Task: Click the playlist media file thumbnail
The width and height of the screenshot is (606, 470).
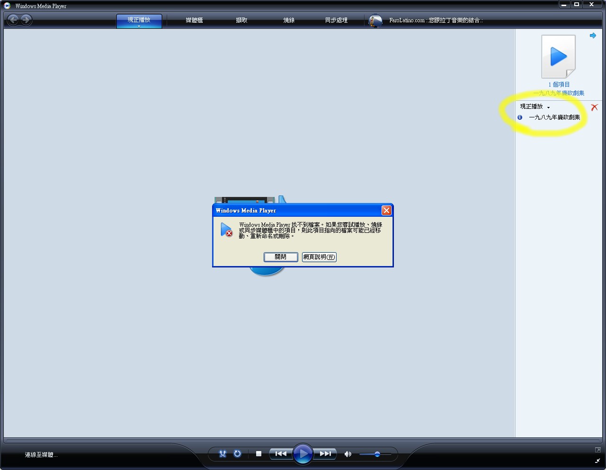Action: pyautogui.click(x=559, y=56)
